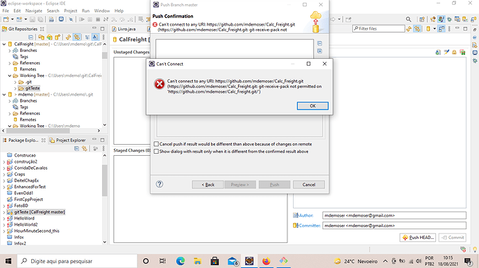Expand the CorridaDeCavalos project
The image size is (479, 268).
pyautogui.click(x=4, y=168)
